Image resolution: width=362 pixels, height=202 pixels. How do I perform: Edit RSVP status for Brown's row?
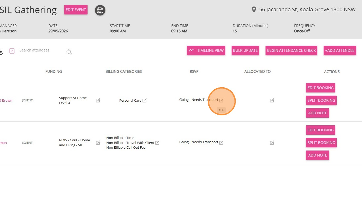(221, 100)
